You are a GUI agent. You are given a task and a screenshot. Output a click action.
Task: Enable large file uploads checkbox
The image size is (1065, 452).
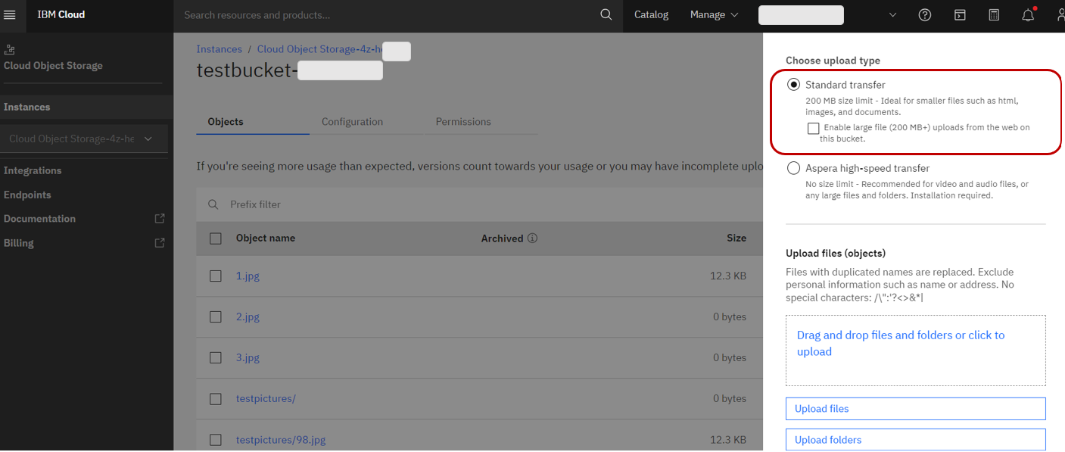813,128
